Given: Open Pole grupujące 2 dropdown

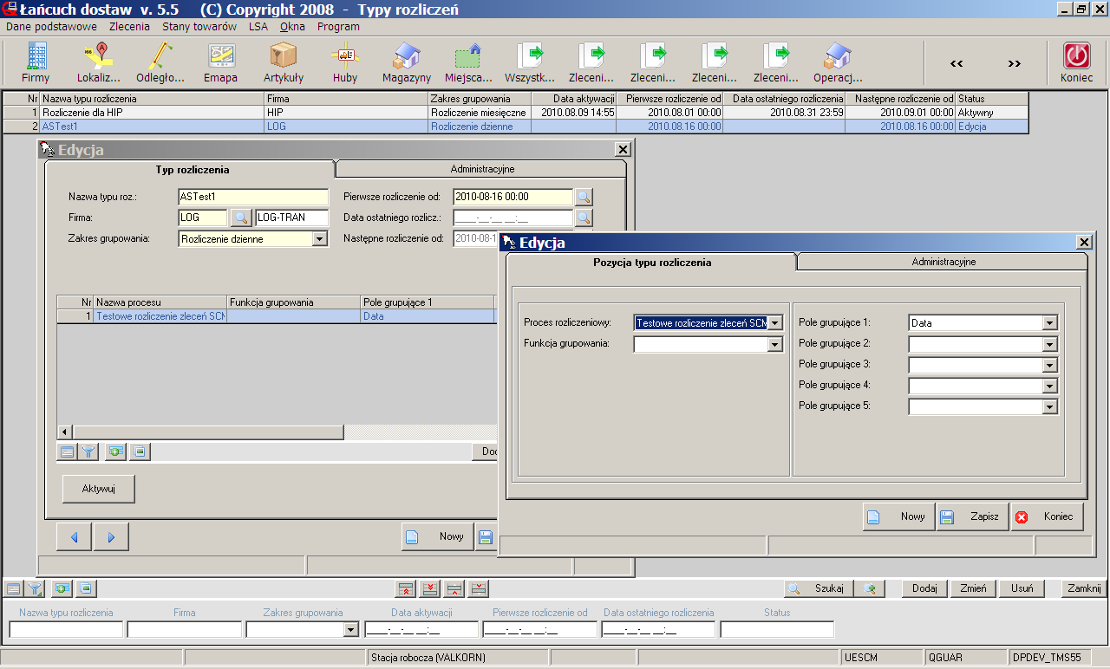Looking at the screenshot, I should pos(1050,344).
